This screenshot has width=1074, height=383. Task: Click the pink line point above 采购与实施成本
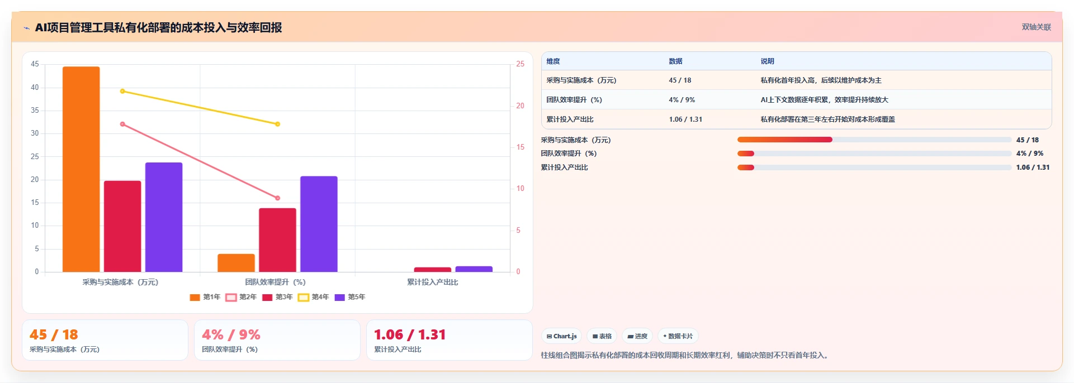click(122, 124)
